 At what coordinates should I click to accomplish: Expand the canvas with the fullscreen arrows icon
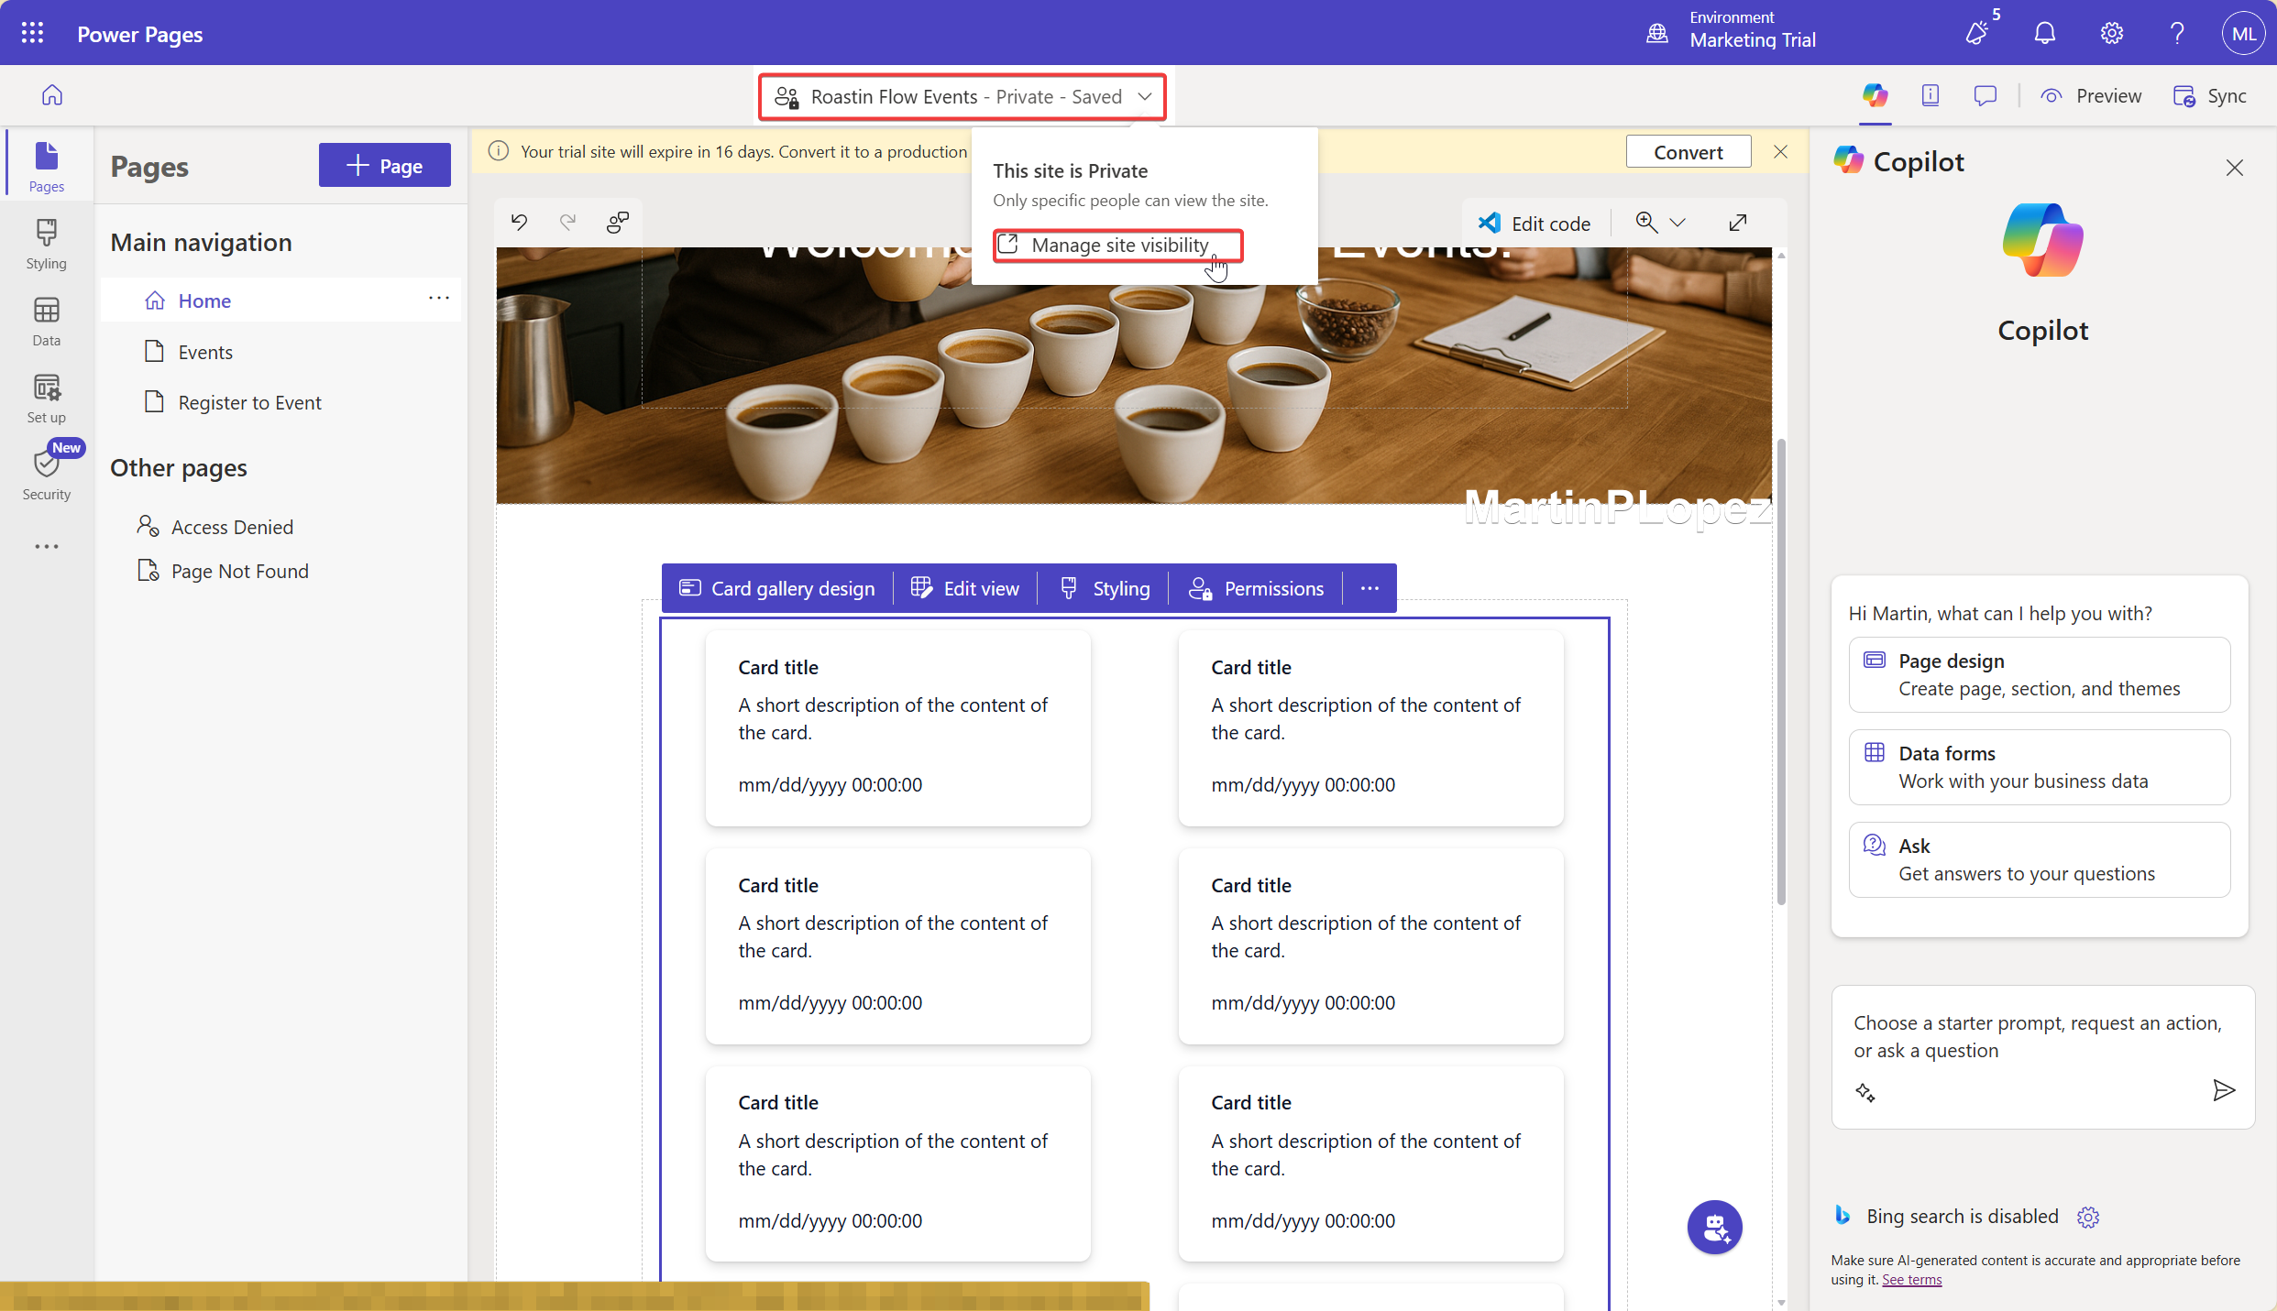(x=1737, y=223)
